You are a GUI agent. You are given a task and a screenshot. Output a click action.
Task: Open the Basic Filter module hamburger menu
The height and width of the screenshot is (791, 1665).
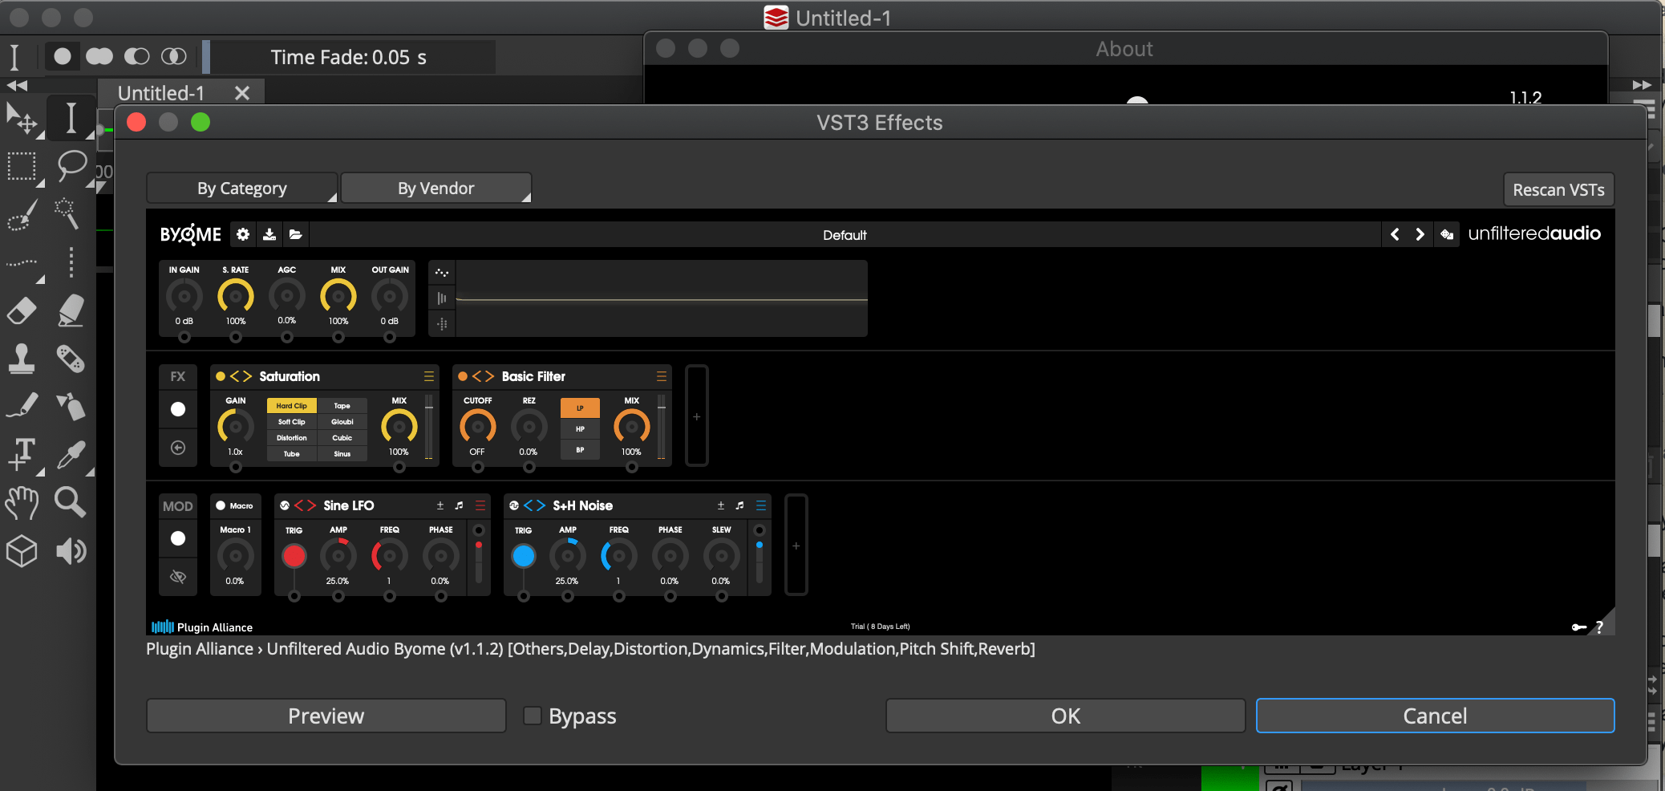pyautogui.click(x=662, y=376)
